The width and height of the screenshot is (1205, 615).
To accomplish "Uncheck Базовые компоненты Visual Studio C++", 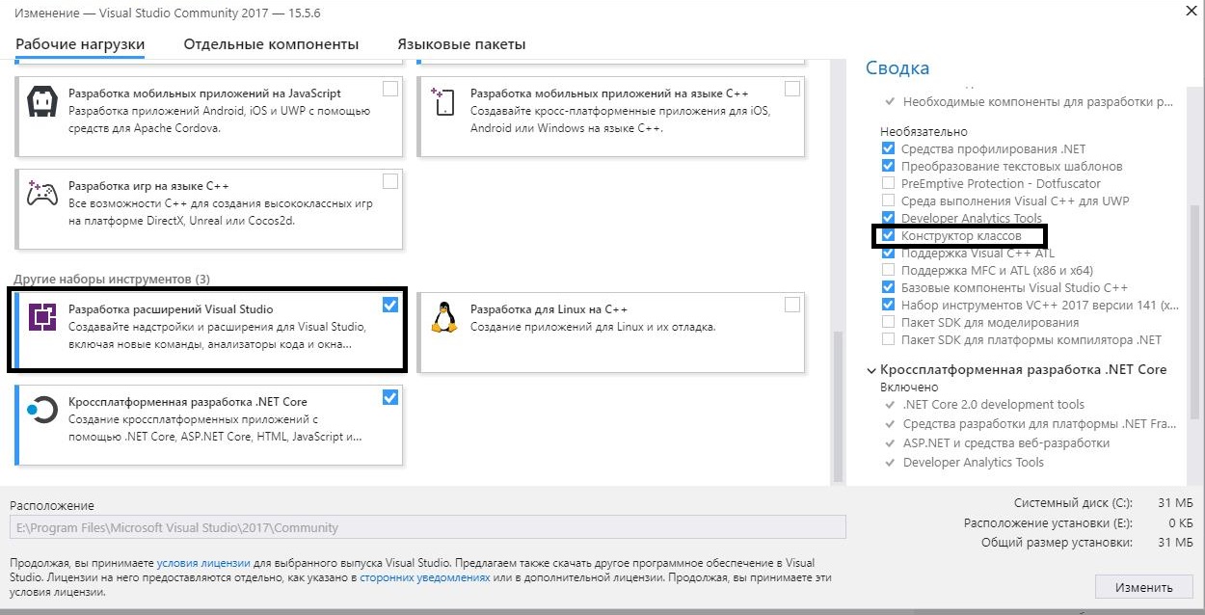I will click(888, 287).
